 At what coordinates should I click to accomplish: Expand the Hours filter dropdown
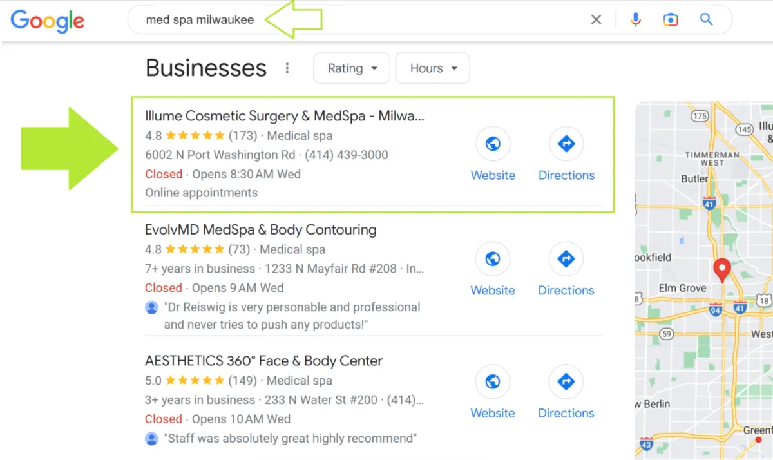point(433,68)
